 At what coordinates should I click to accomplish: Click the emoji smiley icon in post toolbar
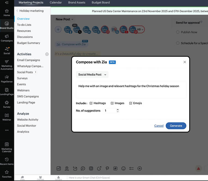pos(123,168)
